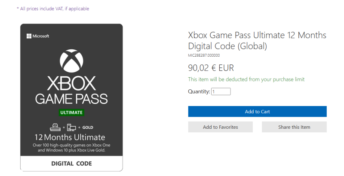The height and width of the screenshot is (176, 344).
Task: Add the Xbox Game Pass to cart
Action: coord(257,112)
